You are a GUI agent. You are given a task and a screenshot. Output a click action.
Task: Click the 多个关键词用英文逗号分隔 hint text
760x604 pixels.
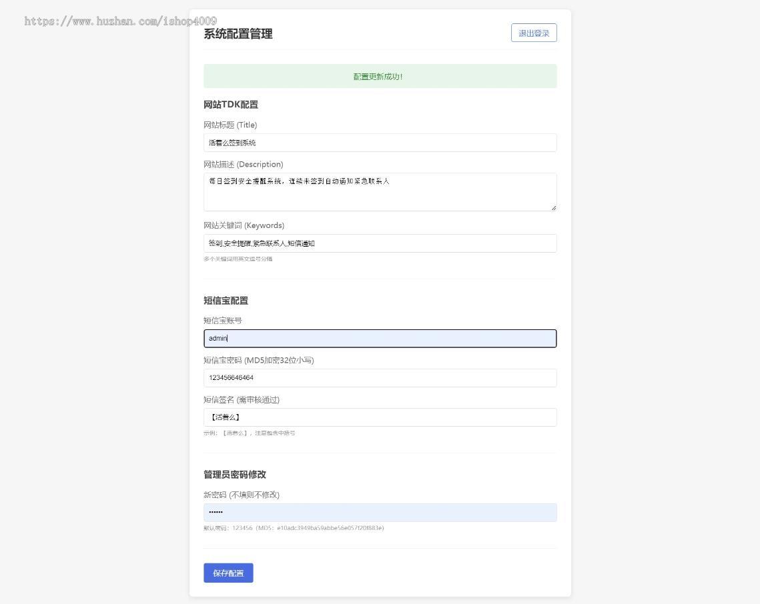pos(238,259)
